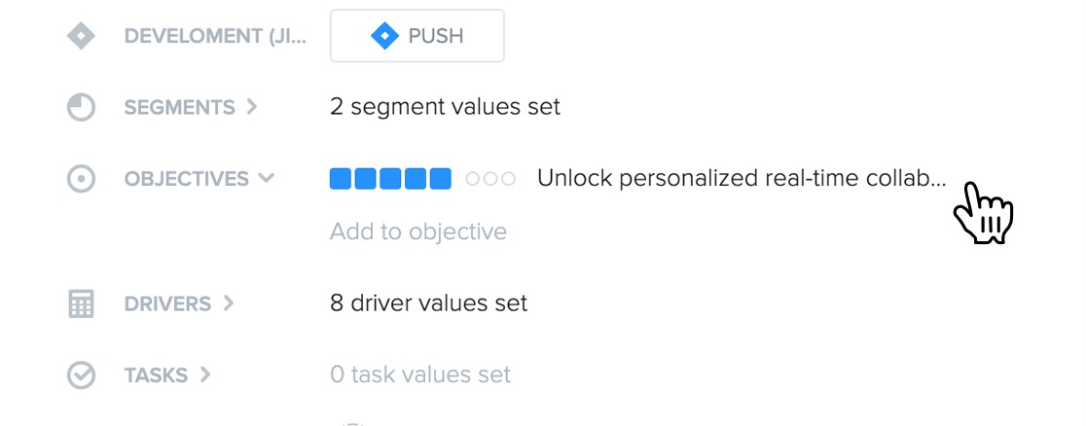
Task: Expand the Tasks section chevron
Action: (x=205, y=374)
